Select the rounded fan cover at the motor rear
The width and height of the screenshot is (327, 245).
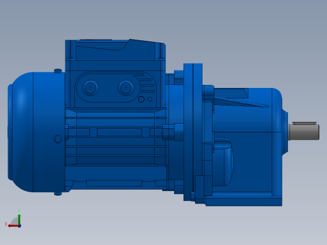[x=36, y=132]
